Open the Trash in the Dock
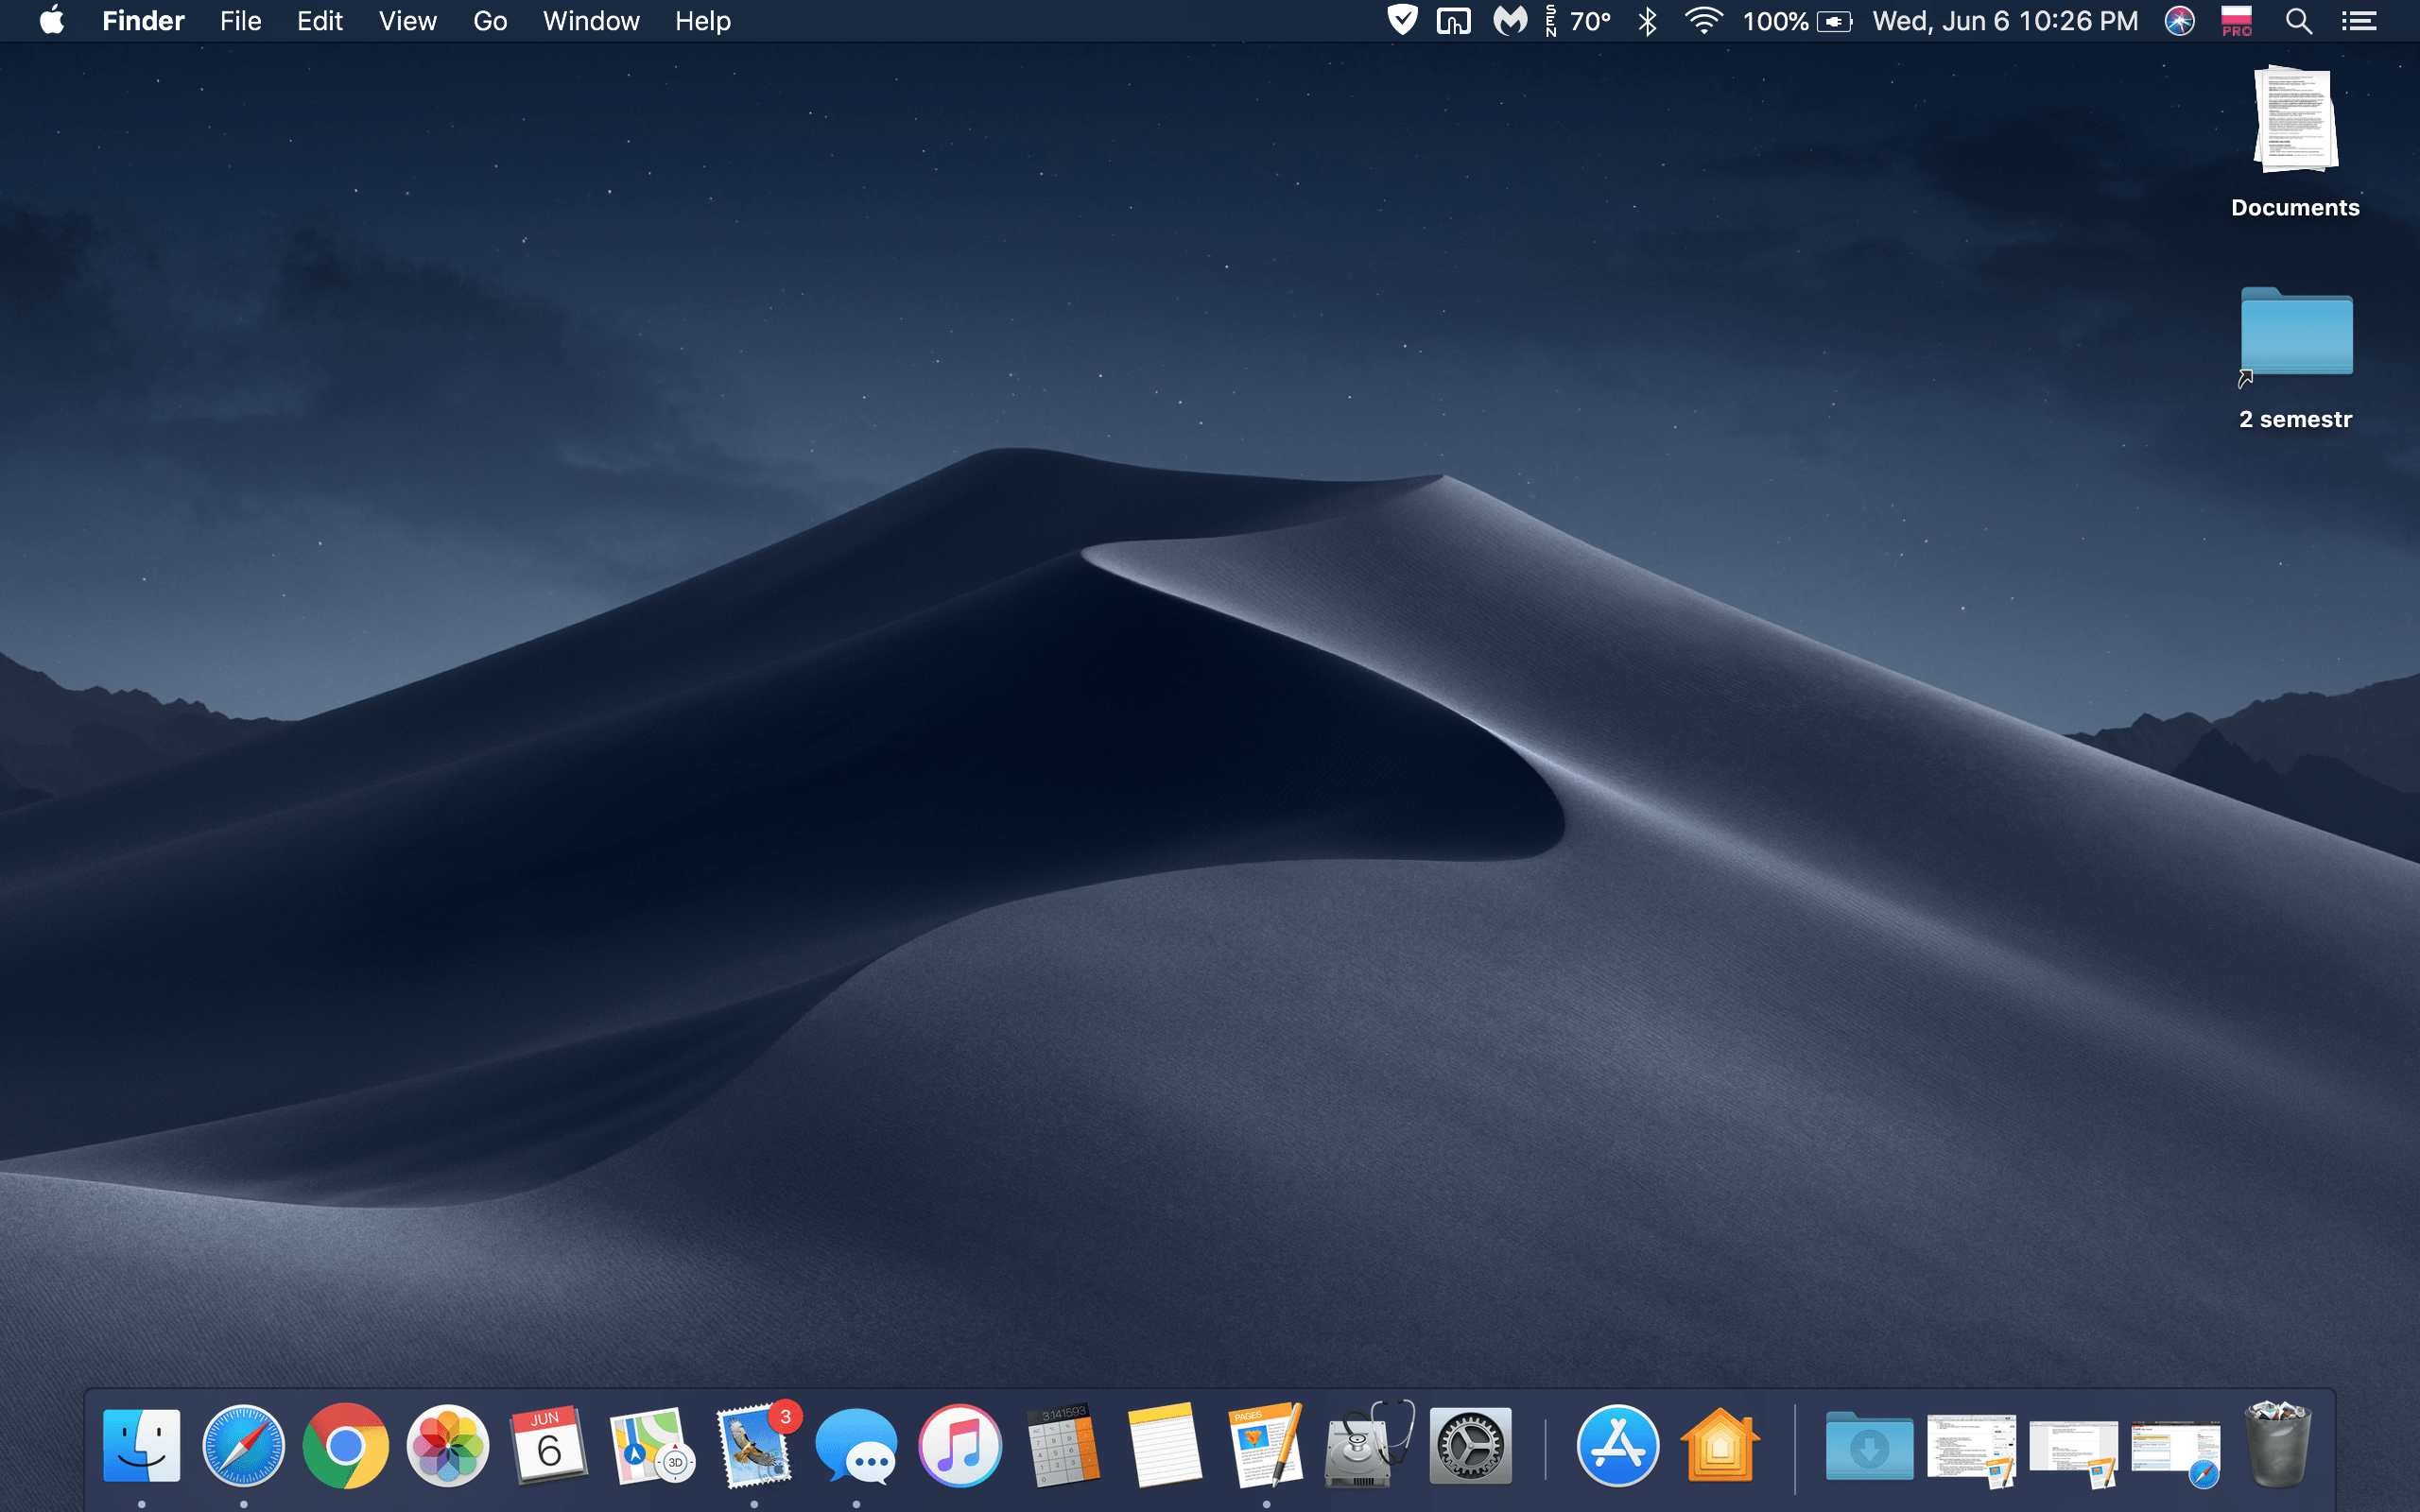 [x=2277, y=1446]
